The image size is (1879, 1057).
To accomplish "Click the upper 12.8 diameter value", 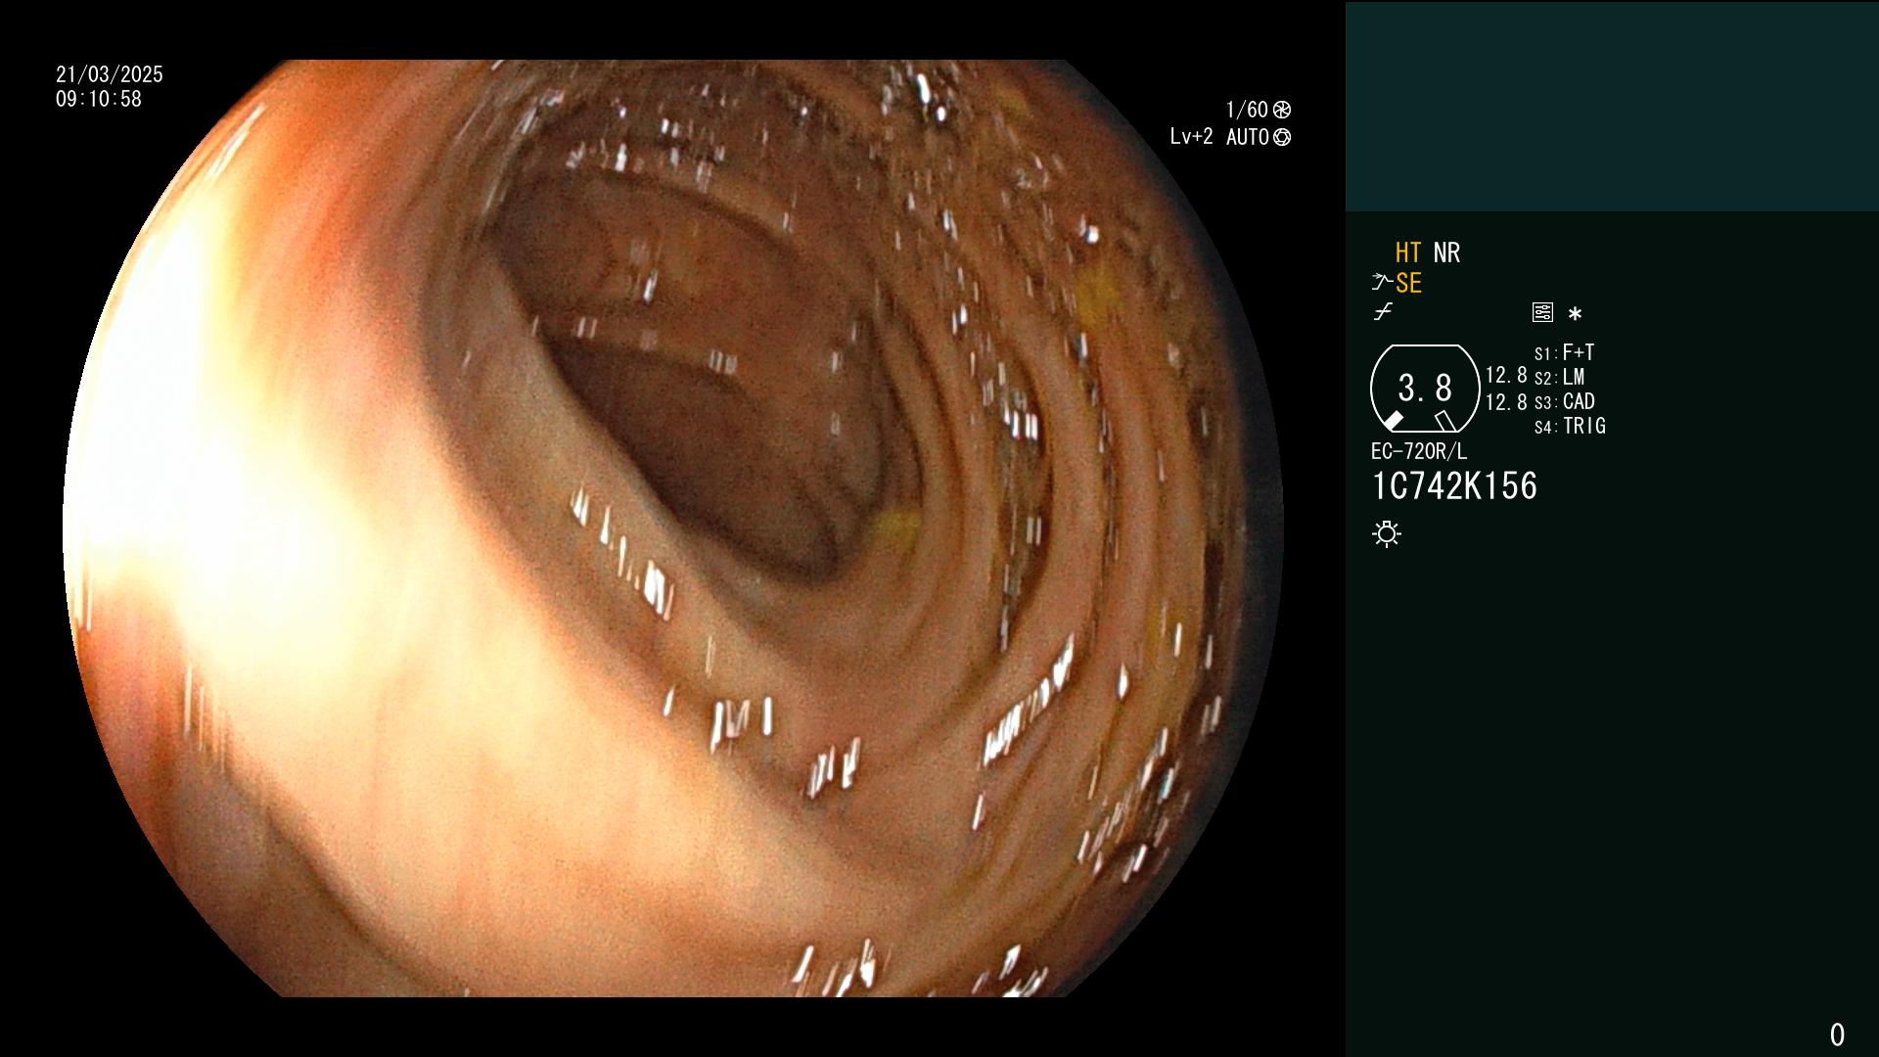I will click(x=1506, y=375).
